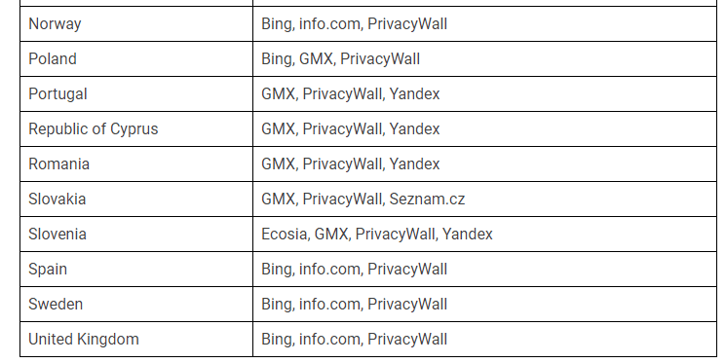
Task: Click 'GMX, PrivacyWall, Seznam.cz' text
Action: pos(363,200)
